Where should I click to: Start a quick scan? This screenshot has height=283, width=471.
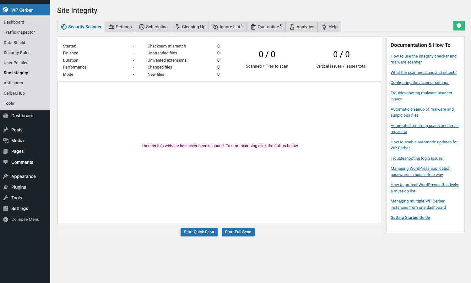coord(199,232)
